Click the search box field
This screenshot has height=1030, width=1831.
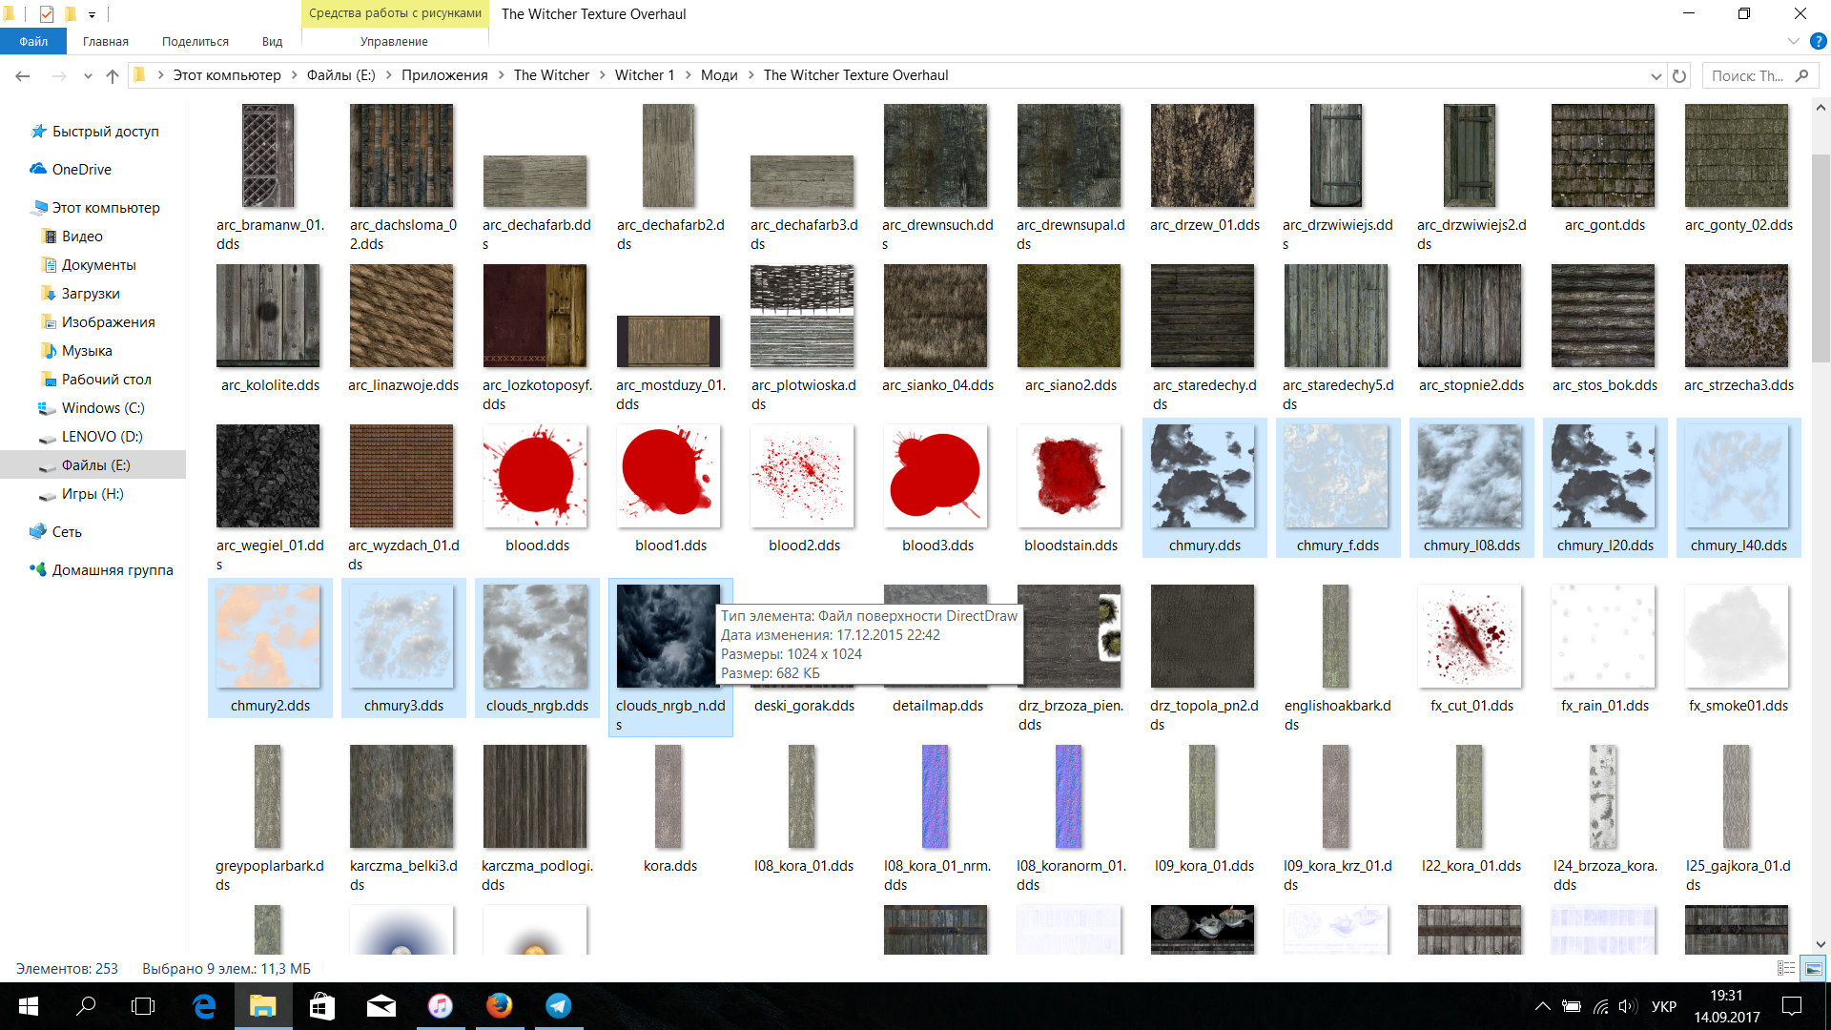[1747, 76]
